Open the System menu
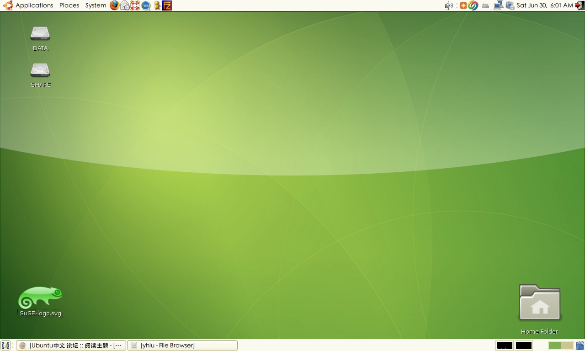 pos(96,5)
